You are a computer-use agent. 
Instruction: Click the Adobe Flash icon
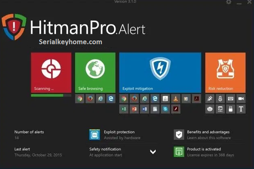point(176,109)
